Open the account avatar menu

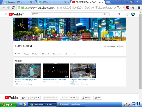(x=133, y=14)
